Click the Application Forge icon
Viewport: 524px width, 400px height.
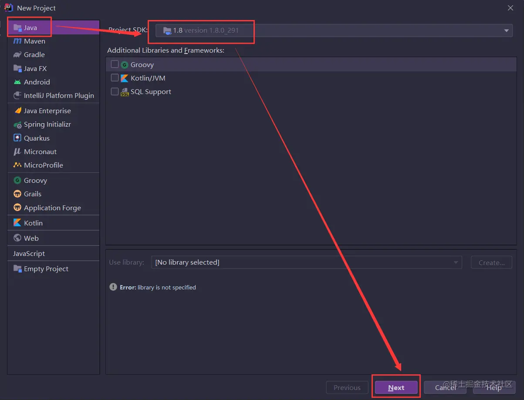(17, 208)
